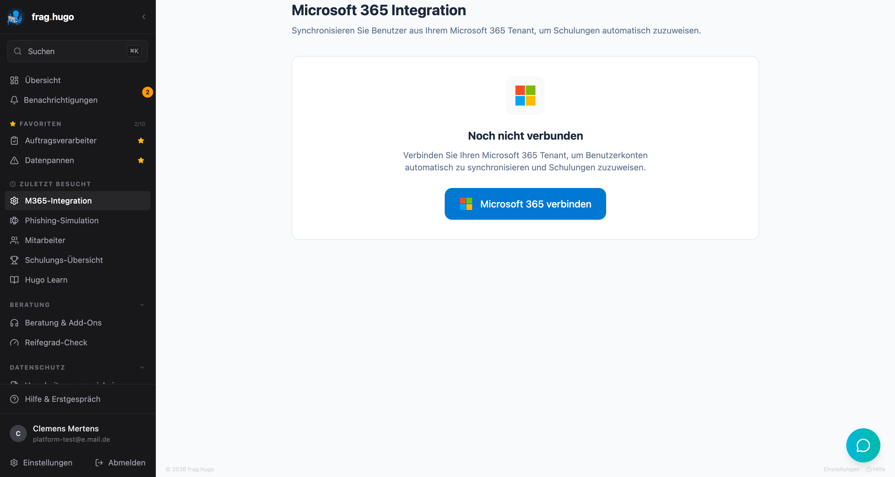Open the Mitarbeiter people icon
895x477 pixels.
14,240
